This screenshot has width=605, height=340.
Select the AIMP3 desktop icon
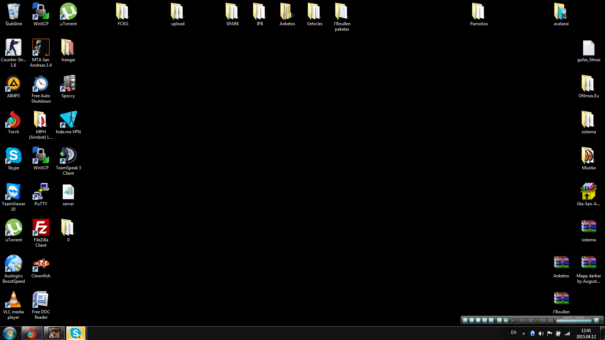(14, 86)
